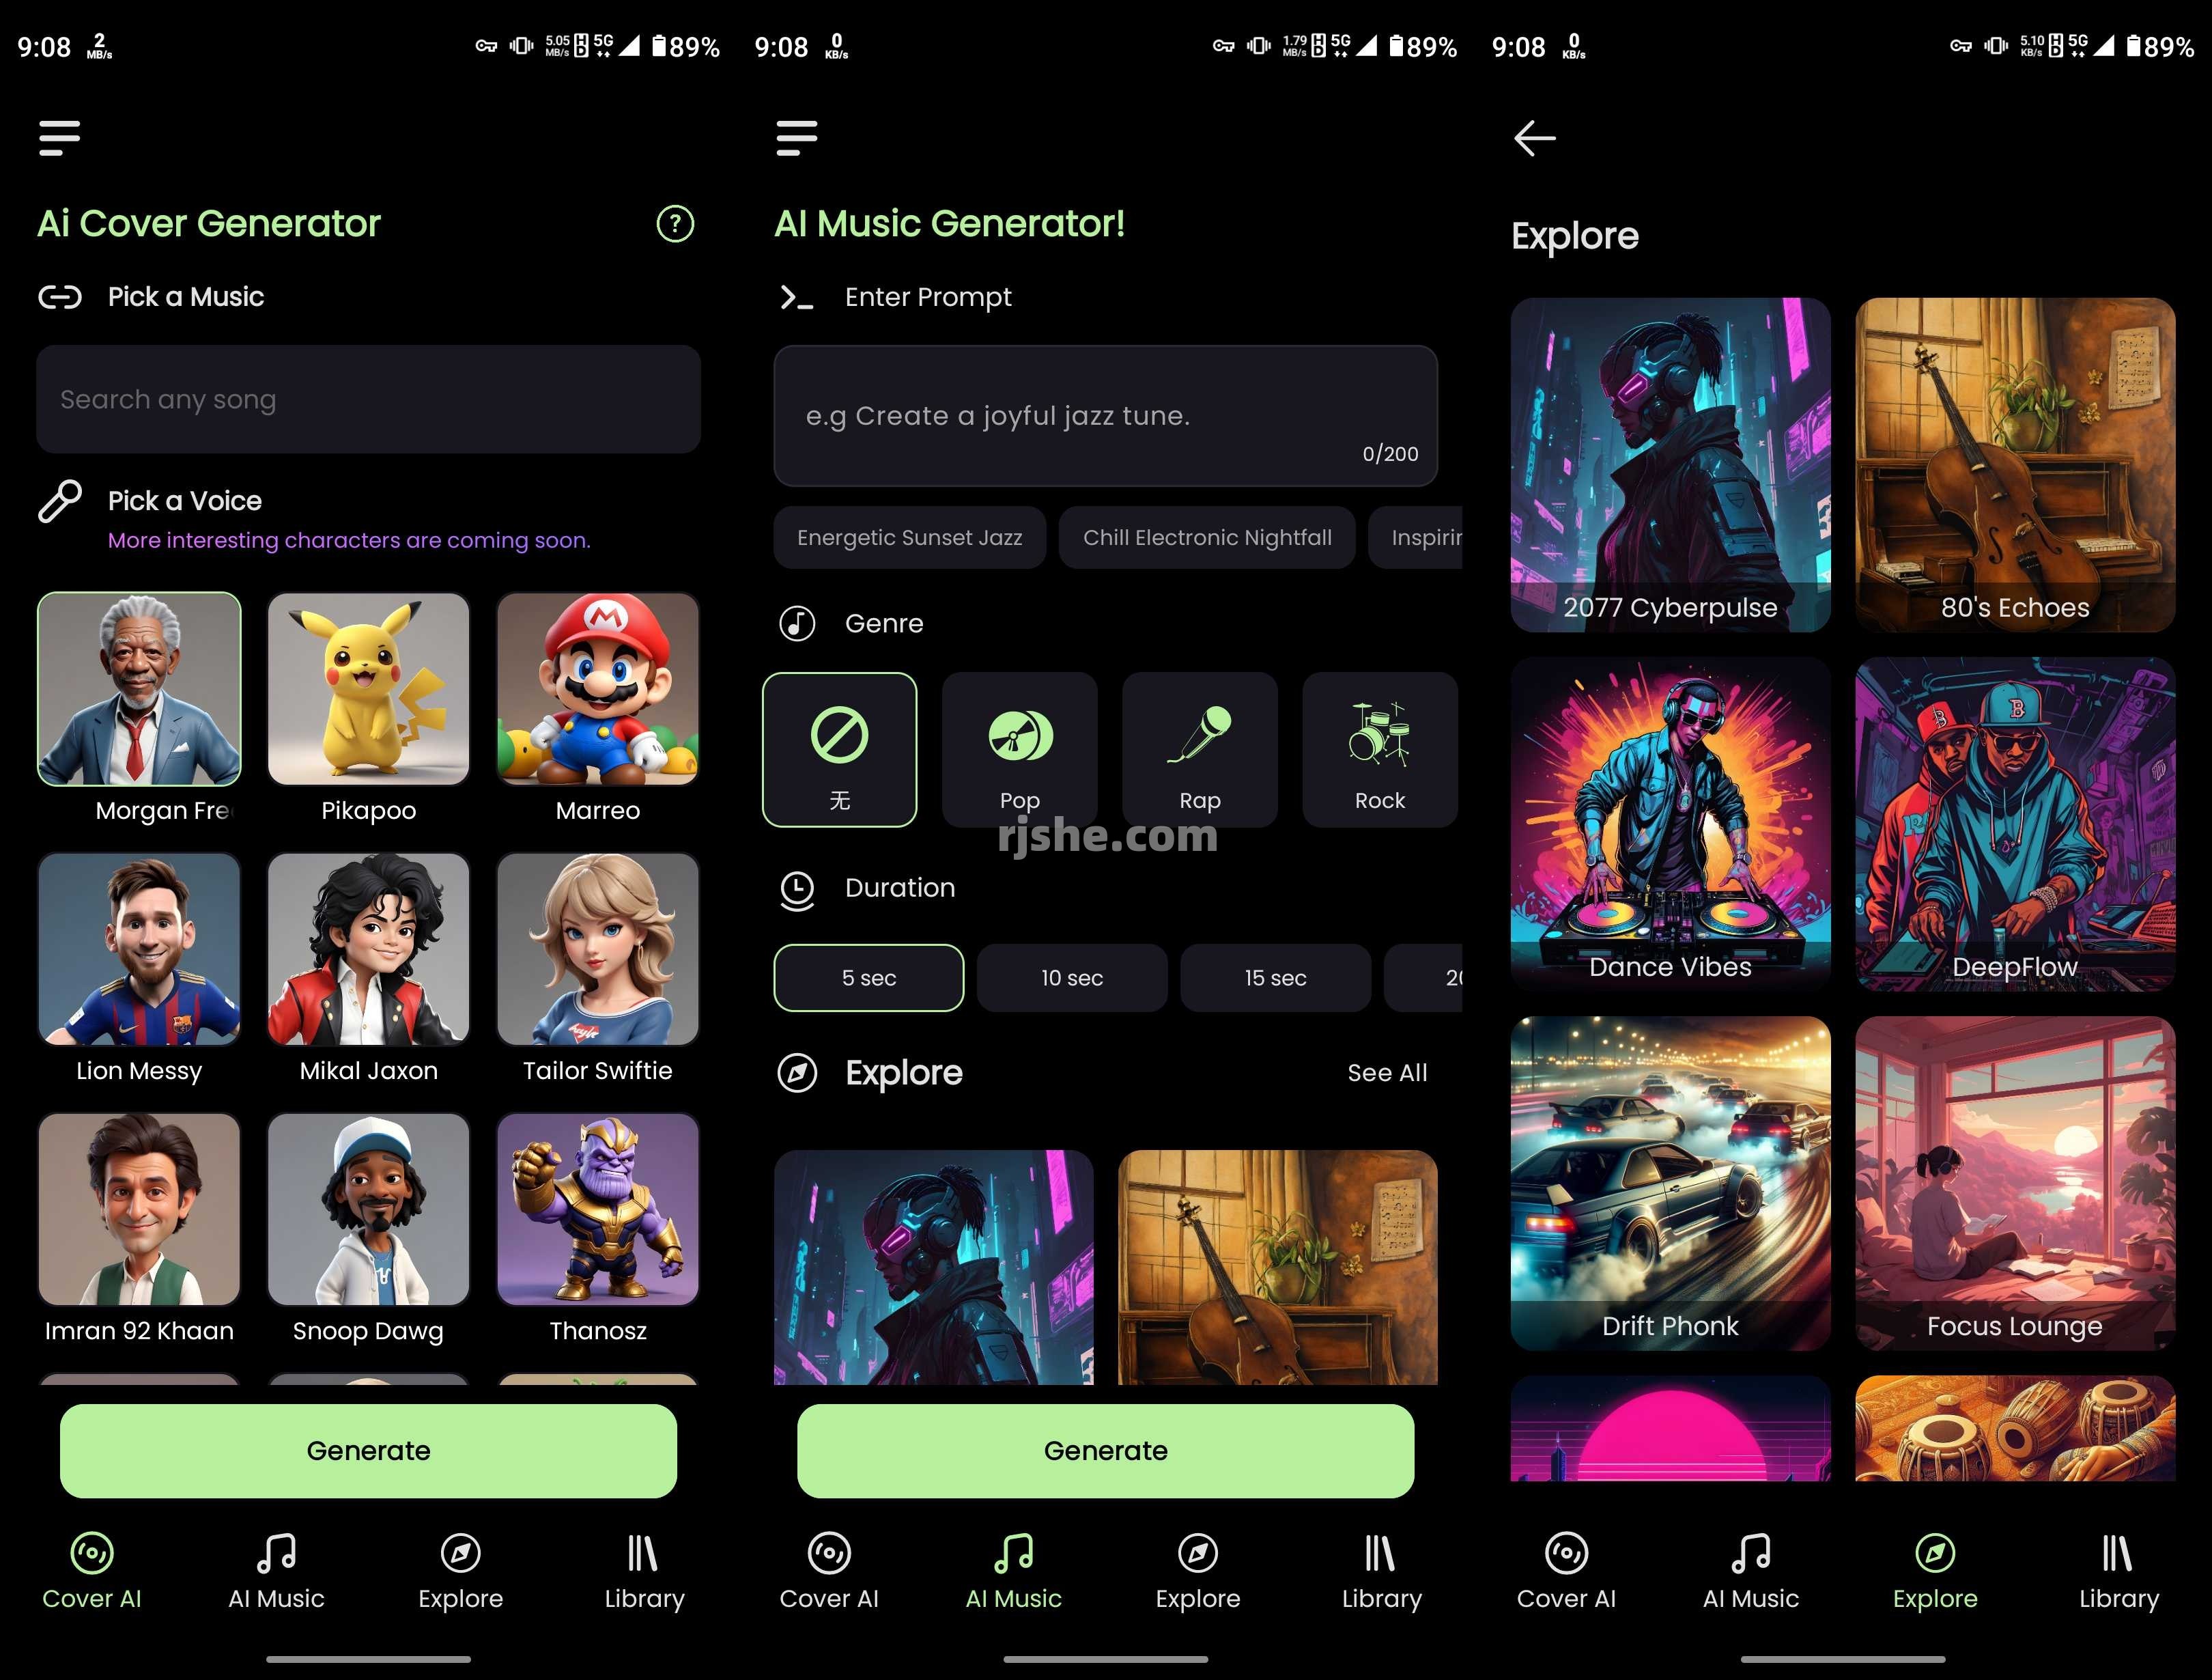Click the no-genre icon (无)
Viewport: 2212px width, 1680px height.
point(841,748)
